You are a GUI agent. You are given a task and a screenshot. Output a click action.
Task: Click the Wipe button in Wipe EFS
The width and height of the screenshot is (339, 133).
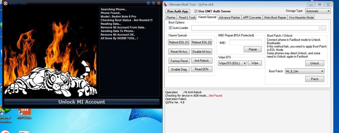[255, 63]
